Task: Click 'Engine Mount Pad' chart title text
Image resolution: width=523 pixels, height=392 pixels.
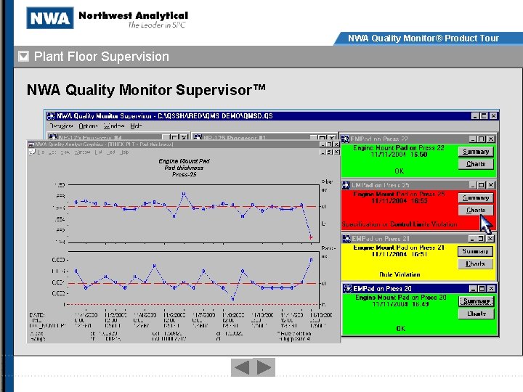Action: 184,161
